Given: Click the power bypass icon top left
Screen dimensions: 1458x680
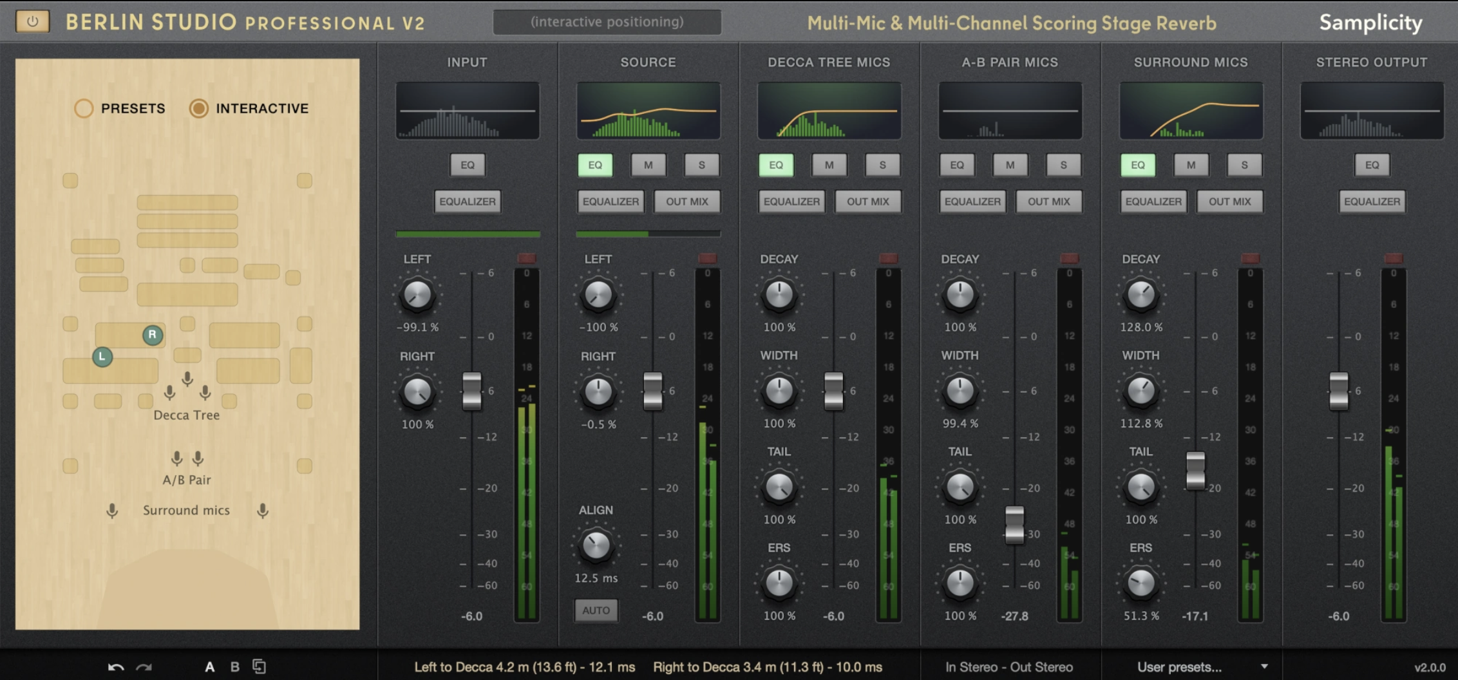Looking at the screenshot, I should [x=32, y=21].
